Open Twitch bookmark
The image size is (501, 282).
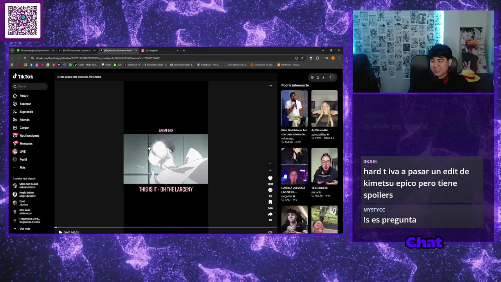(106, 65)
